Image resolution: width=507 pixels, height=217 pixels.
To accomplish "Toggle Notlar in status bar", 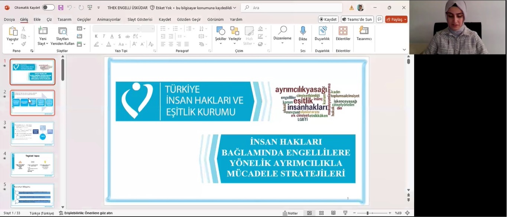I will pos(290,213).
